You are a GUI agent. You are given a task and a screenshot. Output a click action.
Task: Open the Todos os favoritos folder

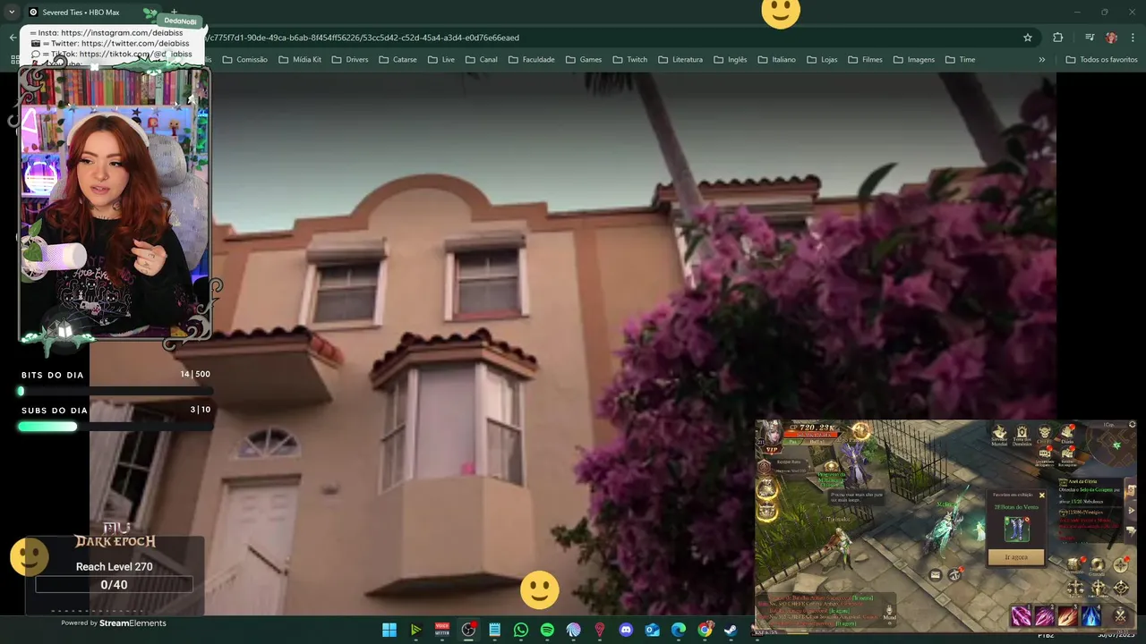pos(1101,60)
